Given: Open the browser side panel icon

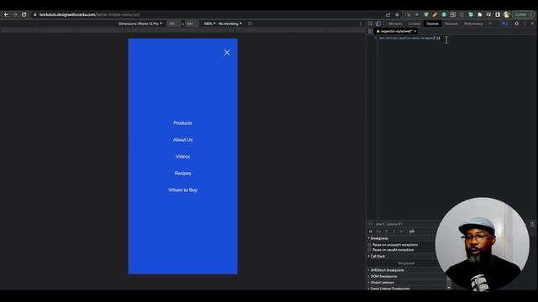Looking at the screenshot, I should click(x=498, y=15).
